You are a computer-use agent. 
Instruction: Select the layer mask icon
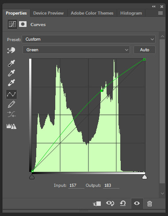(x=23, y=24)
